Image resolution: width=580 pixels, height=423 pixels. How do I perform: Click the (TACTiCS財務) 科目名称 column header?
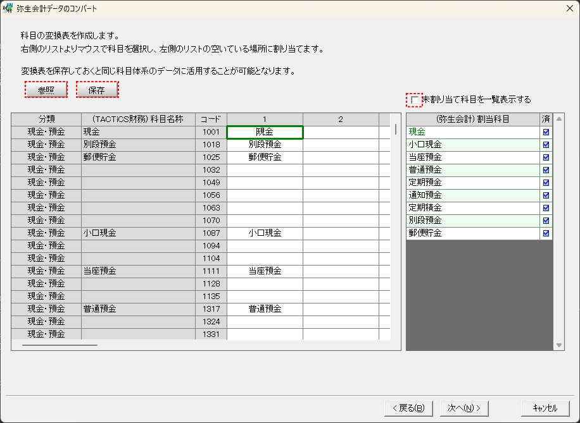(138, 120)
